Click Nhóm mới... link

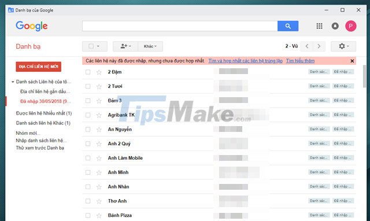click(28, 133)
